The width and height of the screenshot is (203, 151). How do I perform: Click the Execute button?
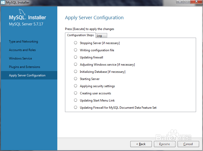[164, 144]
